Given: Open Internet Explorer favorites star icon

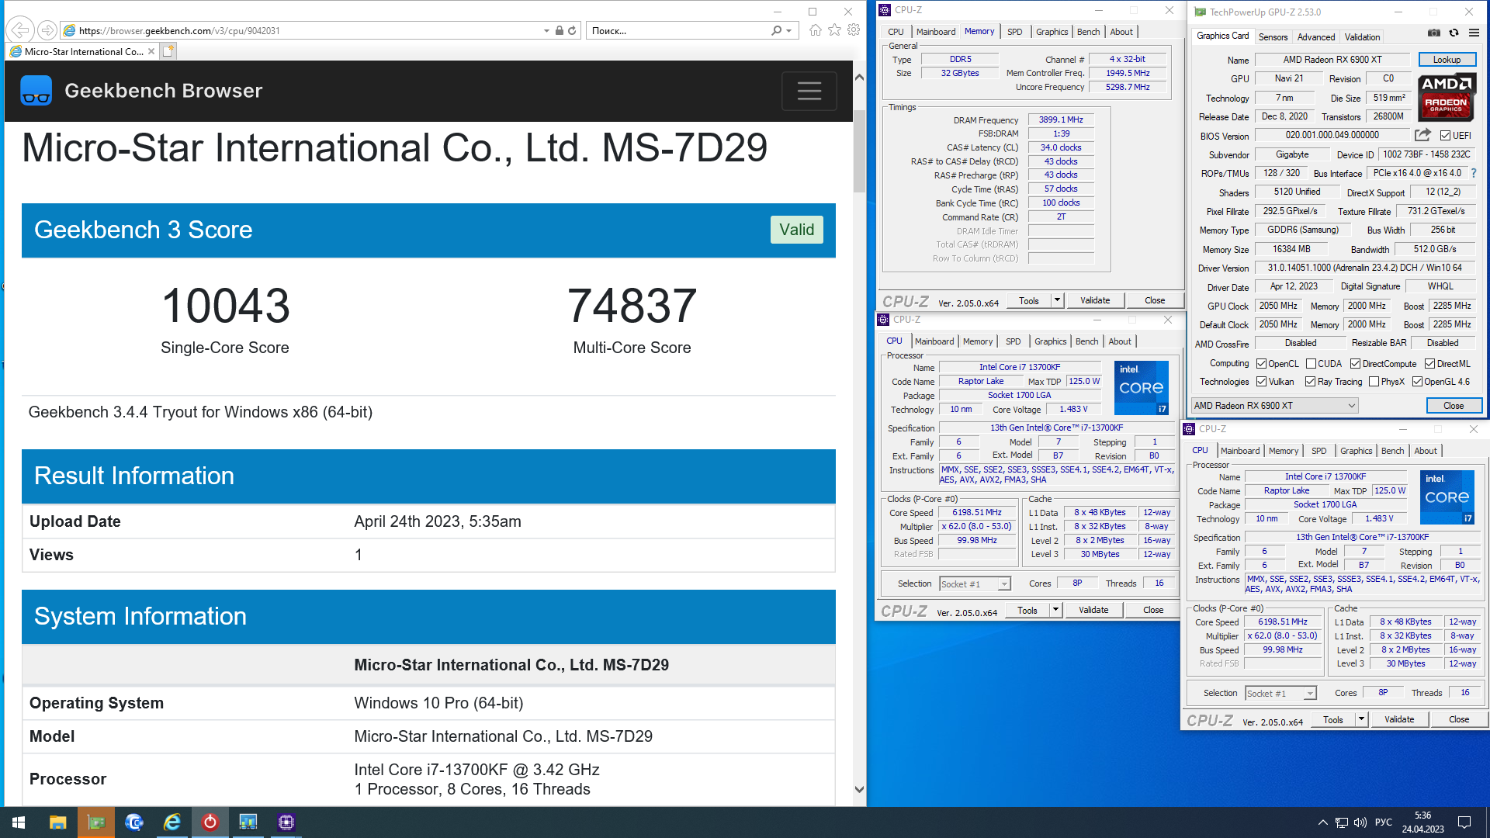Looking at the screenshot, I should pos(834,30).
